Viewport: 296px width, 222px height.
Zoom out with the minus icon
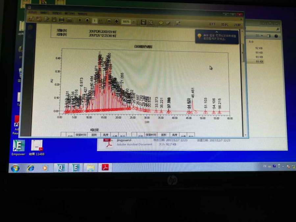click(x=109, y=21)
